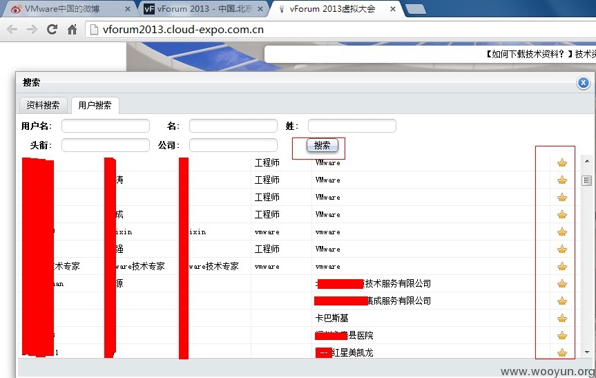Click 工程师 in the 强 row

click(267, 249)
